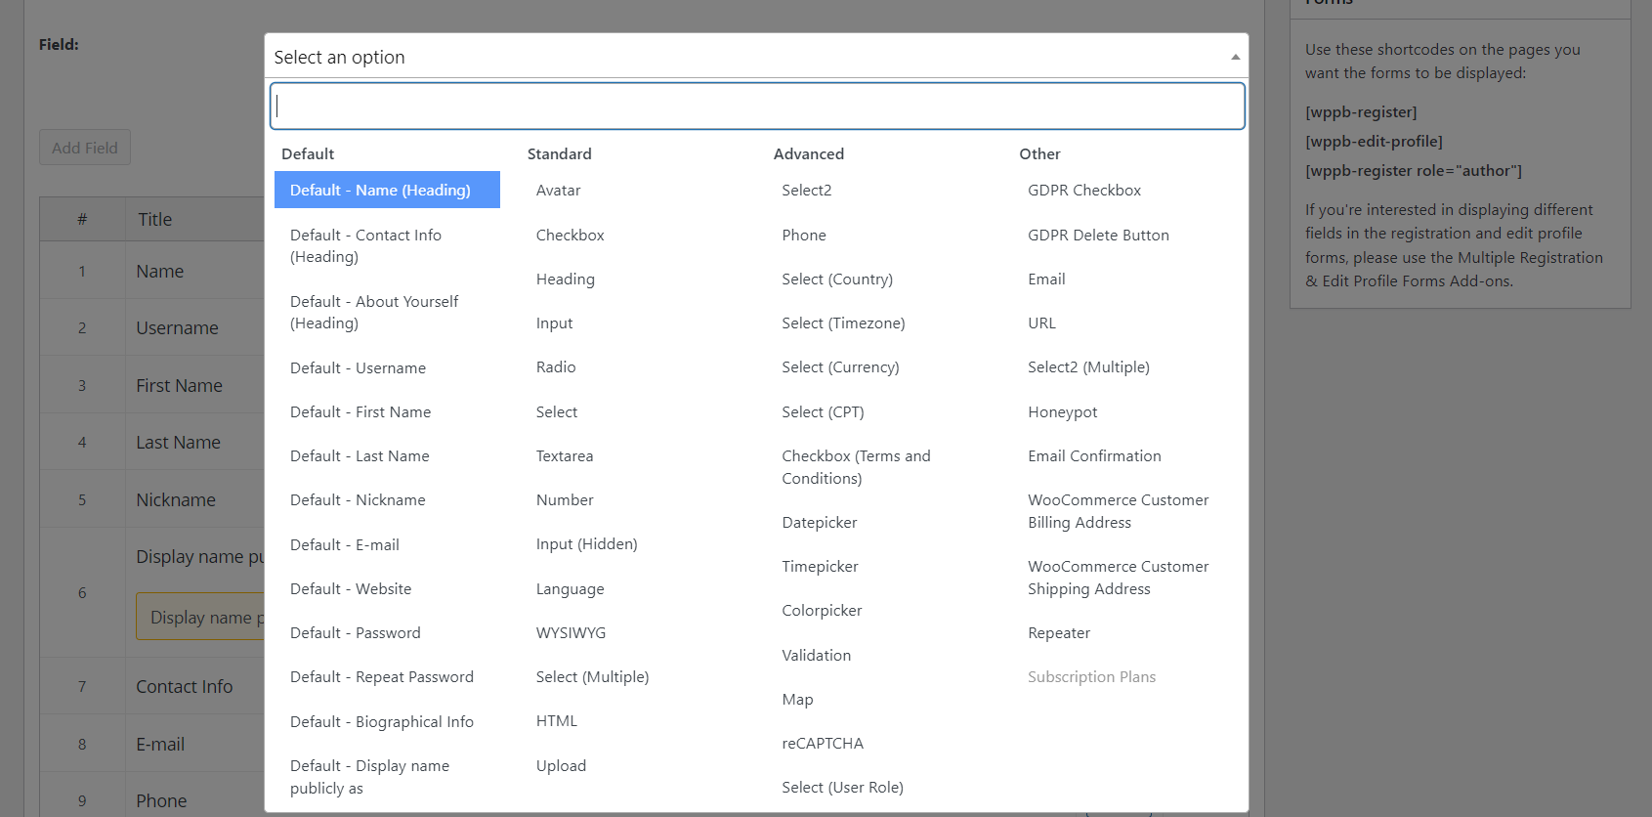Click First Name row title in table
The height and width of the screenshot is (817, 1652).
coord(179,385)
